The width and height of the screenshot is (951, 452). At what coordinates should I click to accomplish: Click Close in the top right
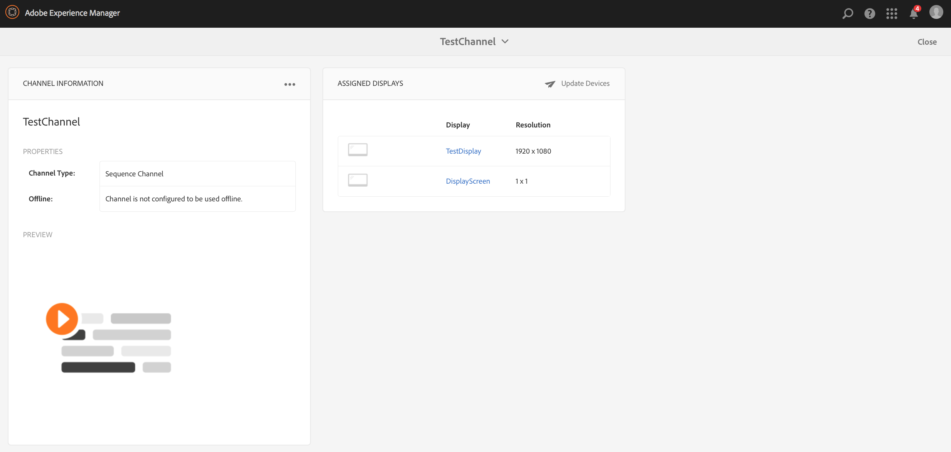(x=927, y=42)
